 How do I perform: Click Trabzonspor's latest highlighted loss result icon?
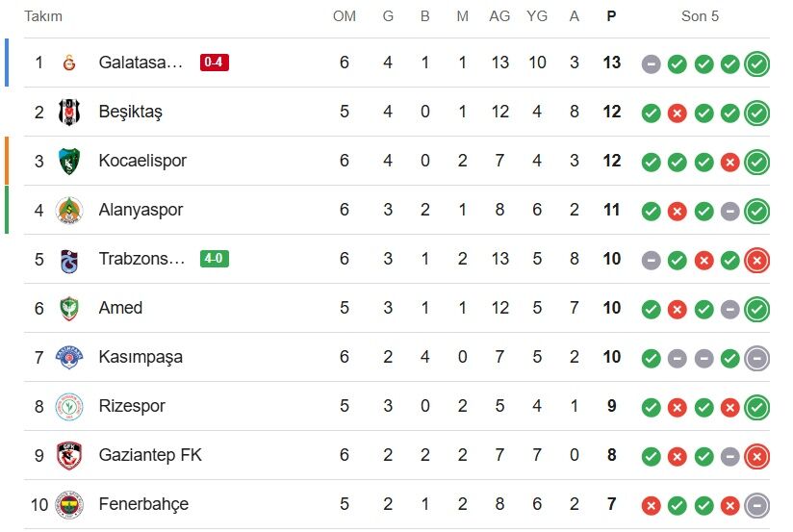(756, 261)
